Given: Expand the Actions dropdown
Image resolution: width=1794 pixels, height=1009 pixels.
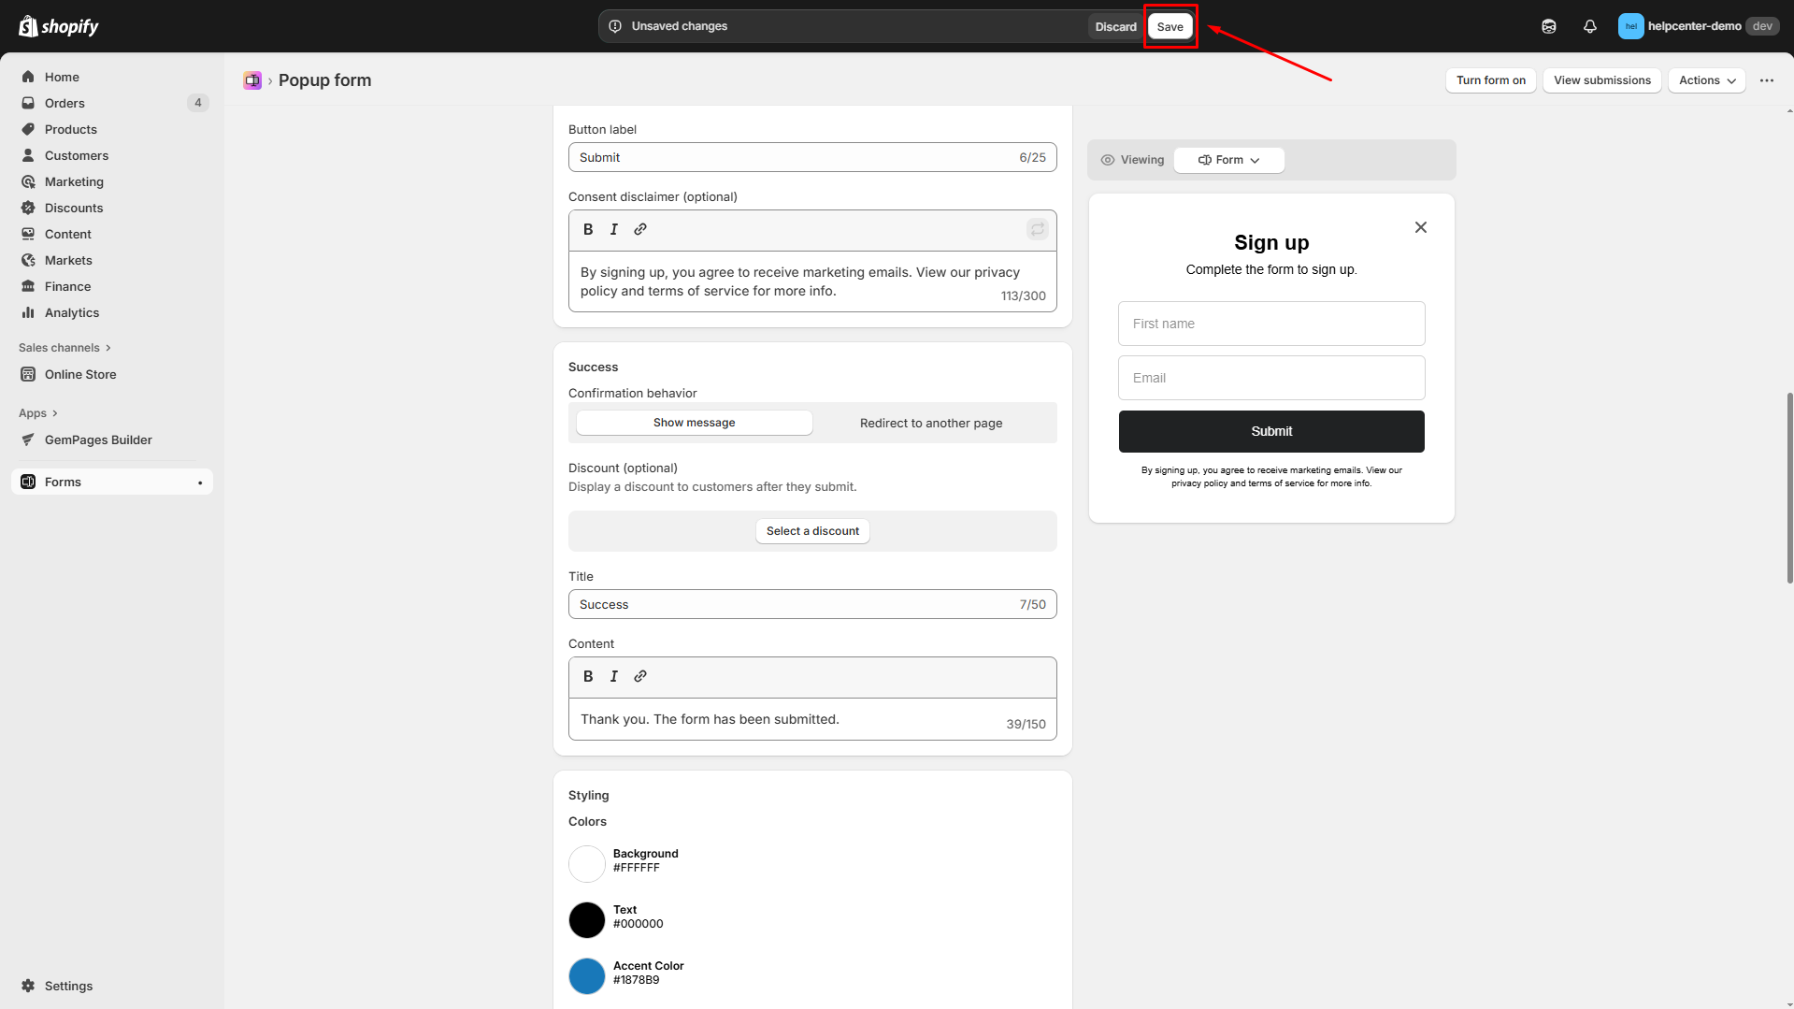Looking at the screenshot, I should pos(1706,80).
